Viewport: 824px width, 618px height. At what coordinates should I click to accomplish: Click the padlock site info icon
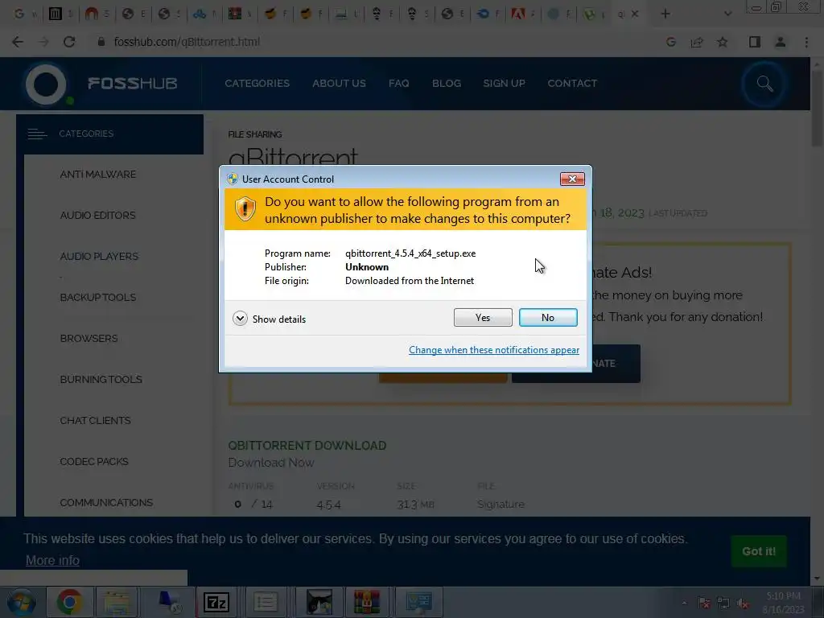click(101, 42)
